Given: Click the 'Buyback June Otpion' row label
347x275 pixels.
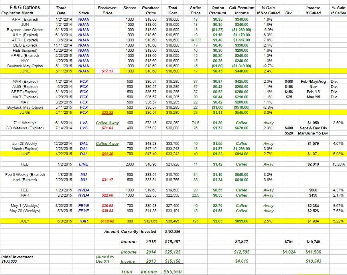Looking at the screenshot, I should [x=25, y=30].
